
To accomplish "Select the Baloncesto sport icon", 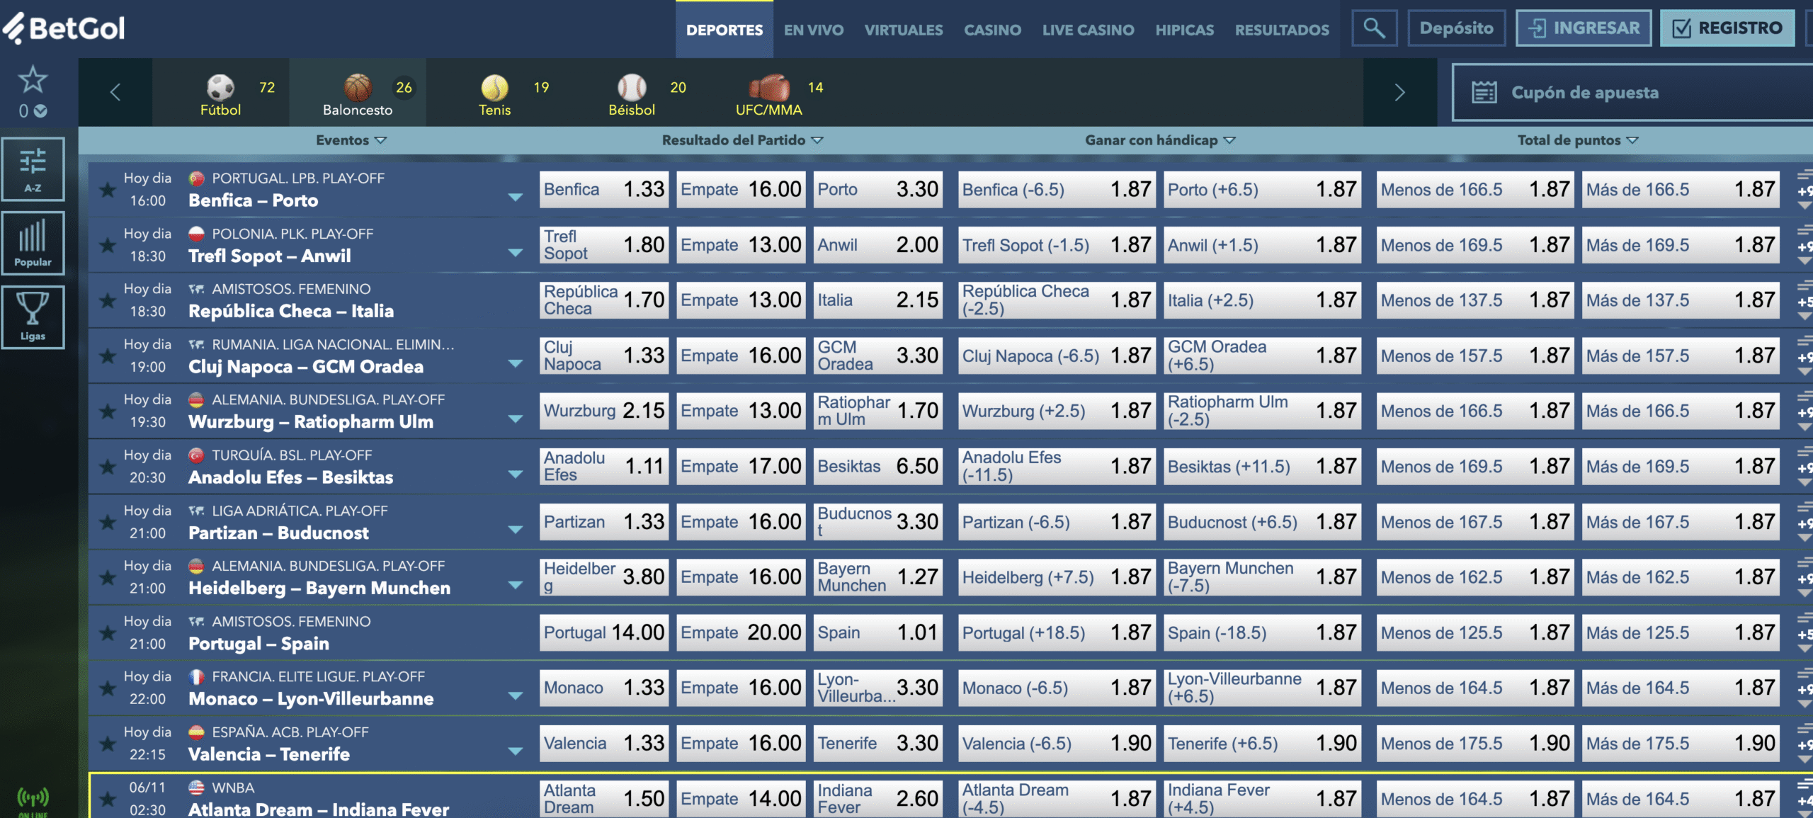I will [358, 88].
